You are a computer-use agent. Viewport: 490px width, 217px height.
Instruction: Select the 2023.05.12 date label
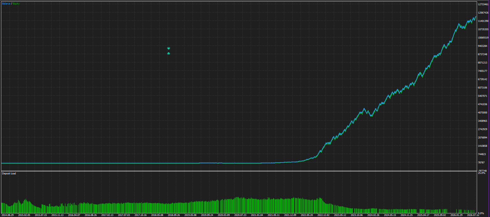pyautogui.click(x=340, y=215)
